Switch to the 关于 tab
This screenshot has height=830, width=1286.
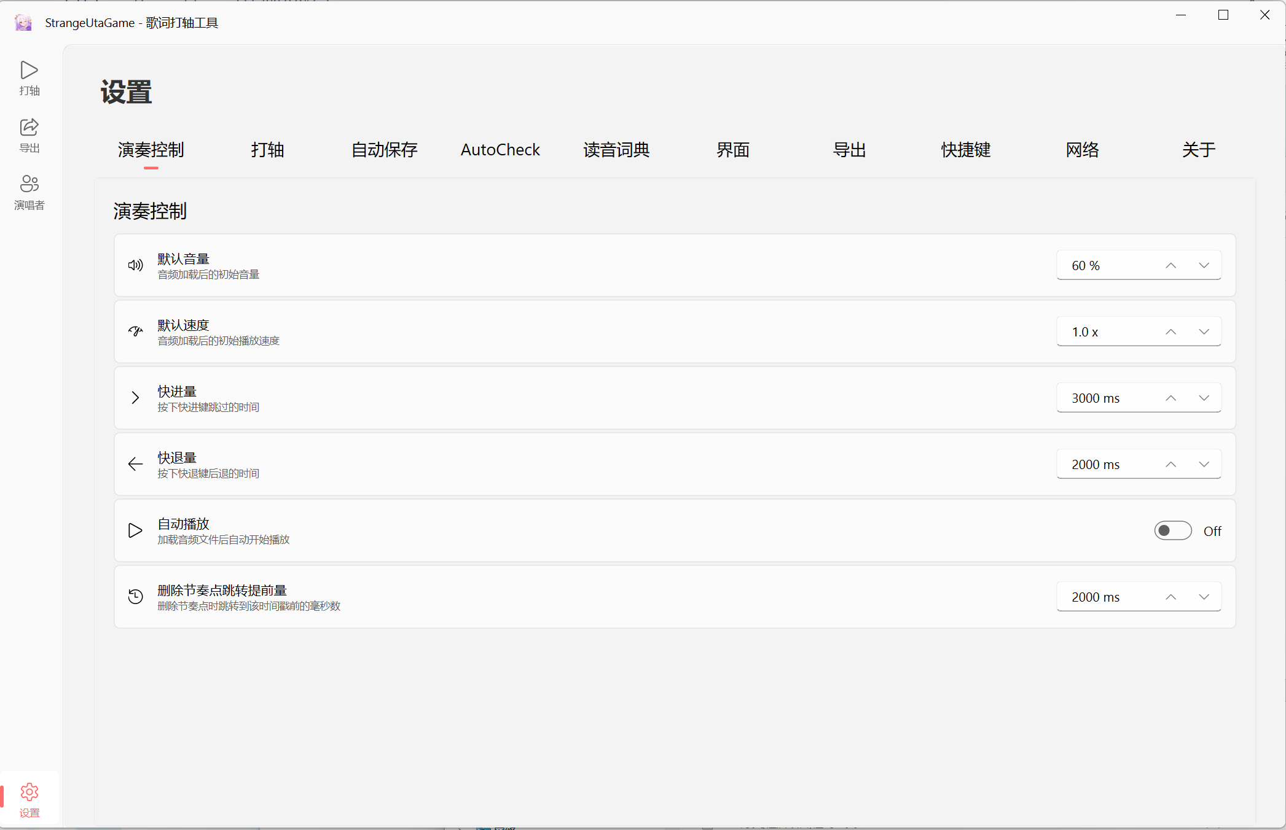point(1198,150)
